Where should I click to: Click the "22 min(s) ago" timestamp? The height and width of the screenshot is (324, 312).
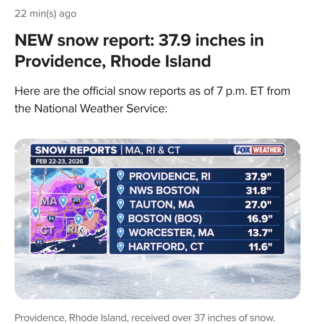46,14
